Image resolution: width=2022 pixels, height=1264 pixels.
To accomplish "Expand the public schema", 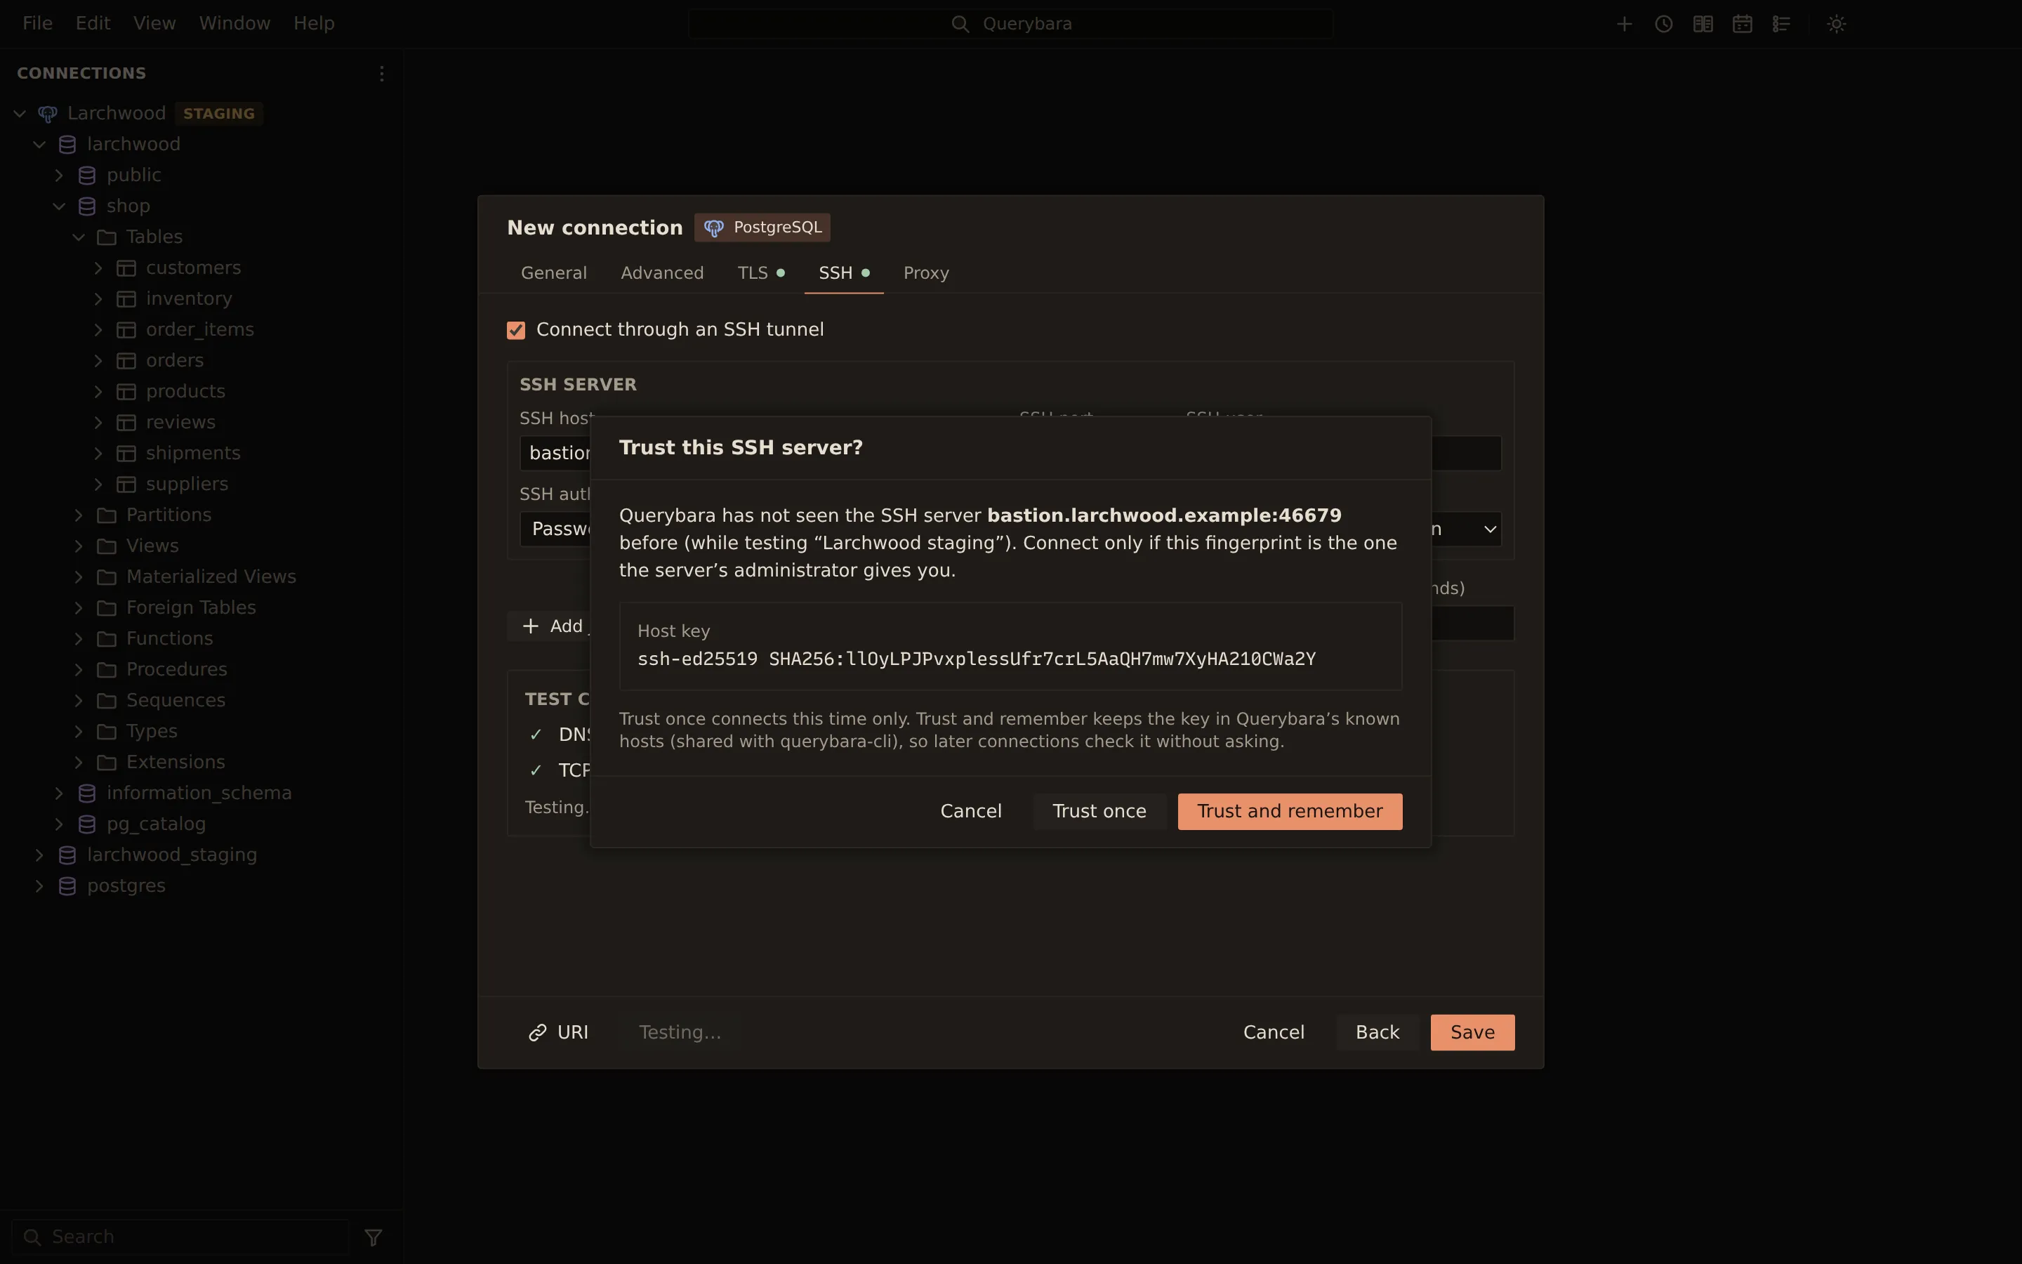I will [x=59, y=176].
